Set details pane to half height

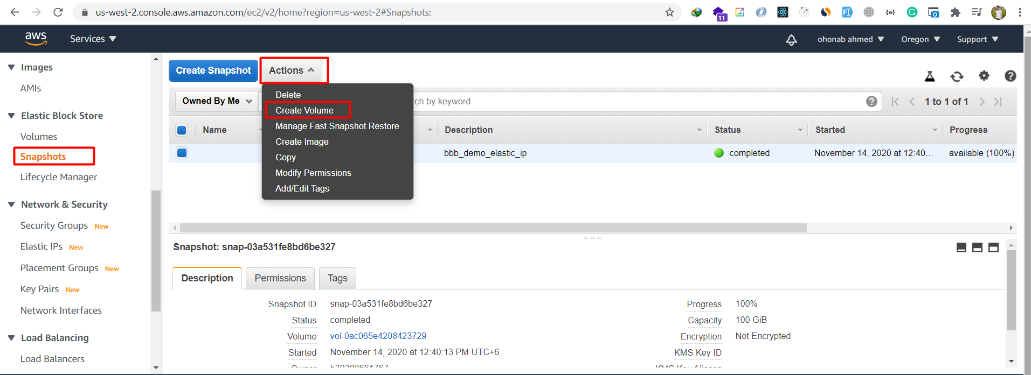pos(977,247)
